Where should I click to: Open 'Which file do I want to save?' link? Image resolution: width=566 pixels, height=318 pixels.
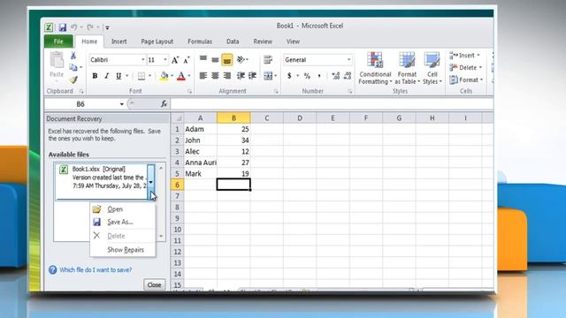(96, 269)
